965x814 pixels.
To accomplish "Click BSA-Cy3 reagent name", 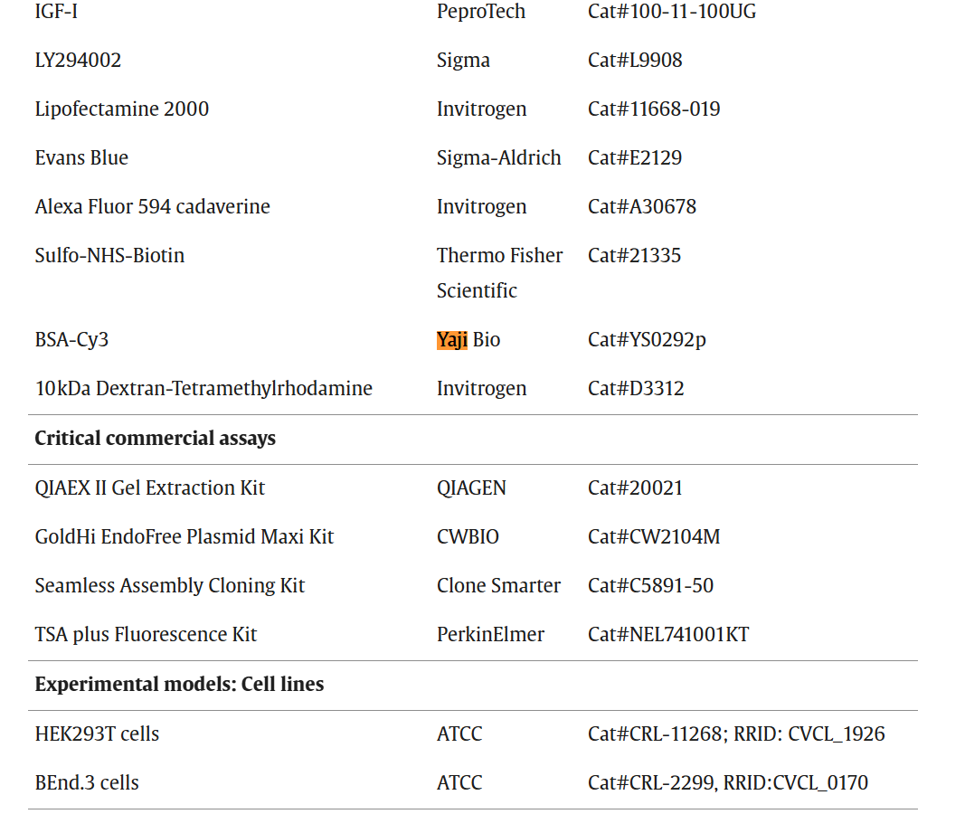I will (71, 340).
